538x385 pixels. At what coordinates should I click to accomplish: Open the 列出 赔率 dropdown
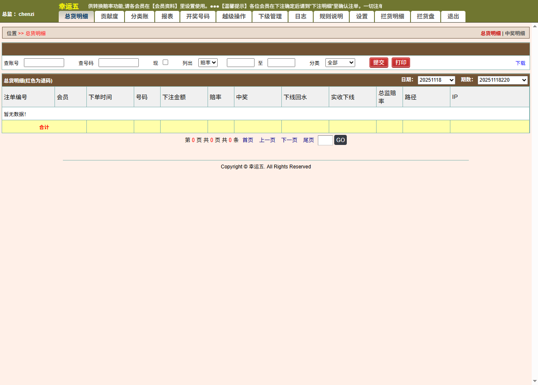[x=208, y=62]
